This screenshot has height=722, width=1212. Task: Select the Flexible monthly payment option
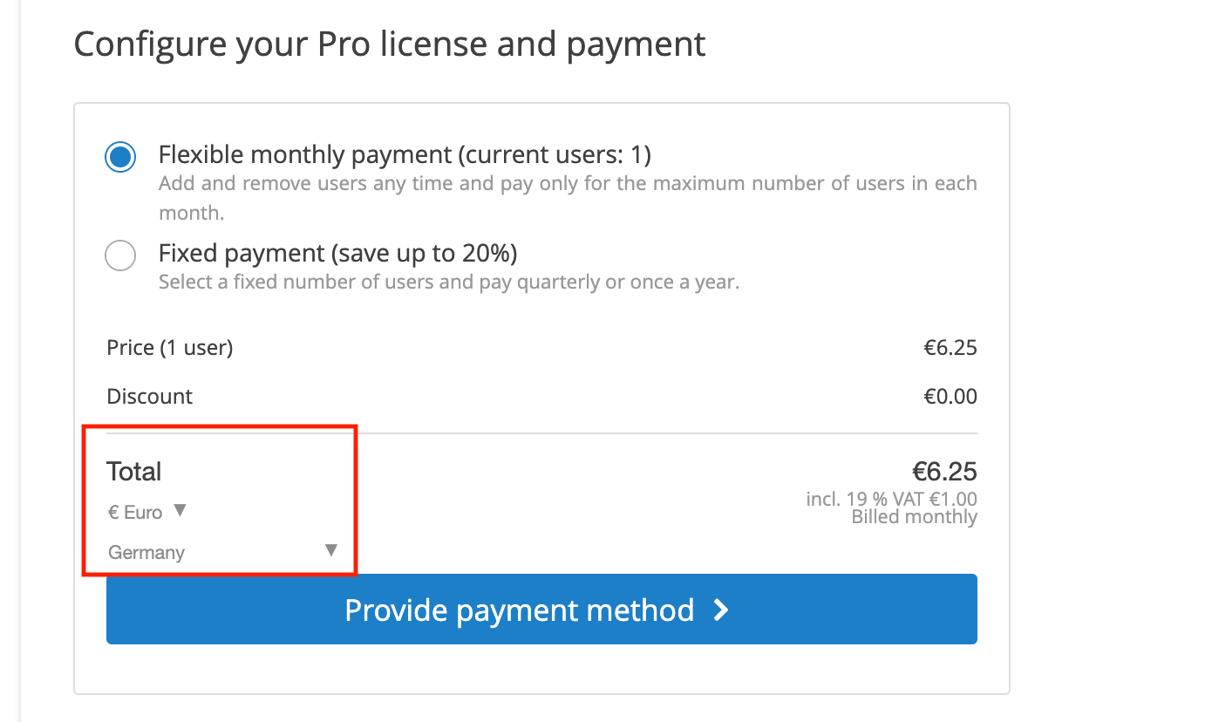pyautogui.click(x=119, y=156)
